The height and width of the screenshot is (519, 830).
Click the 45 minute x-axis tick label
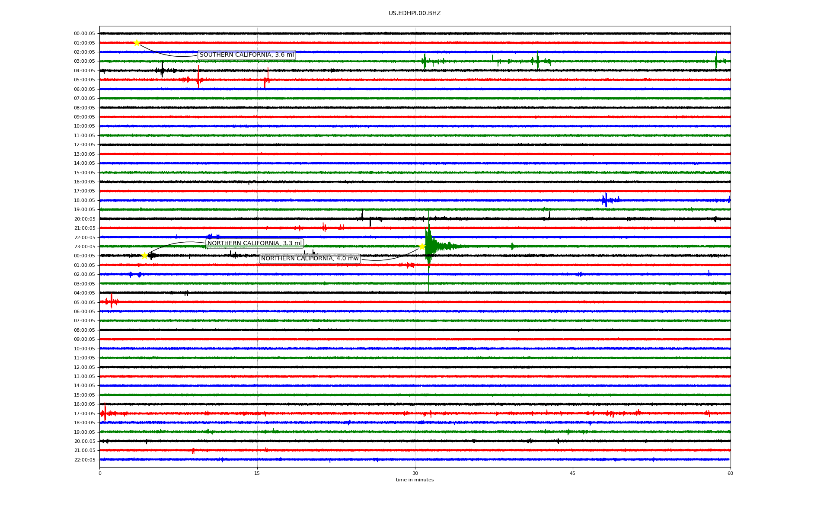point(573,473)
